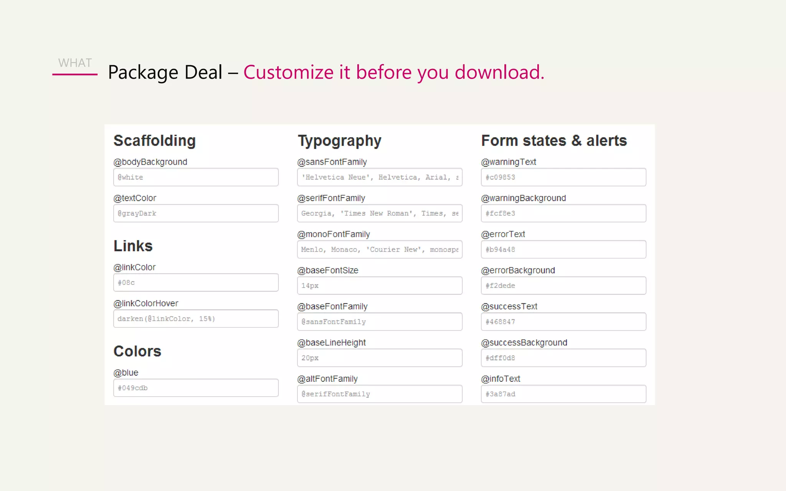Click the @errorBackground label text
Screen dimensions: 786x491
tap(518, 270)
